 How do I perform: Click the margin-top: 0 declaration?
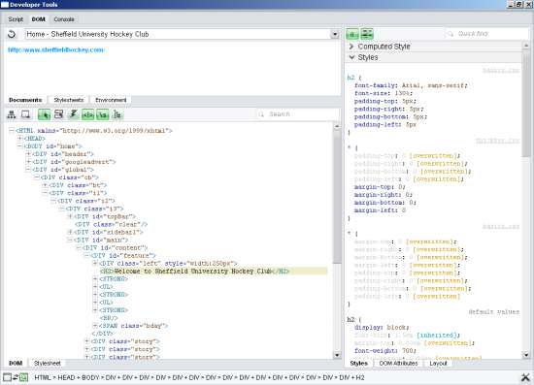click(380, 187)
